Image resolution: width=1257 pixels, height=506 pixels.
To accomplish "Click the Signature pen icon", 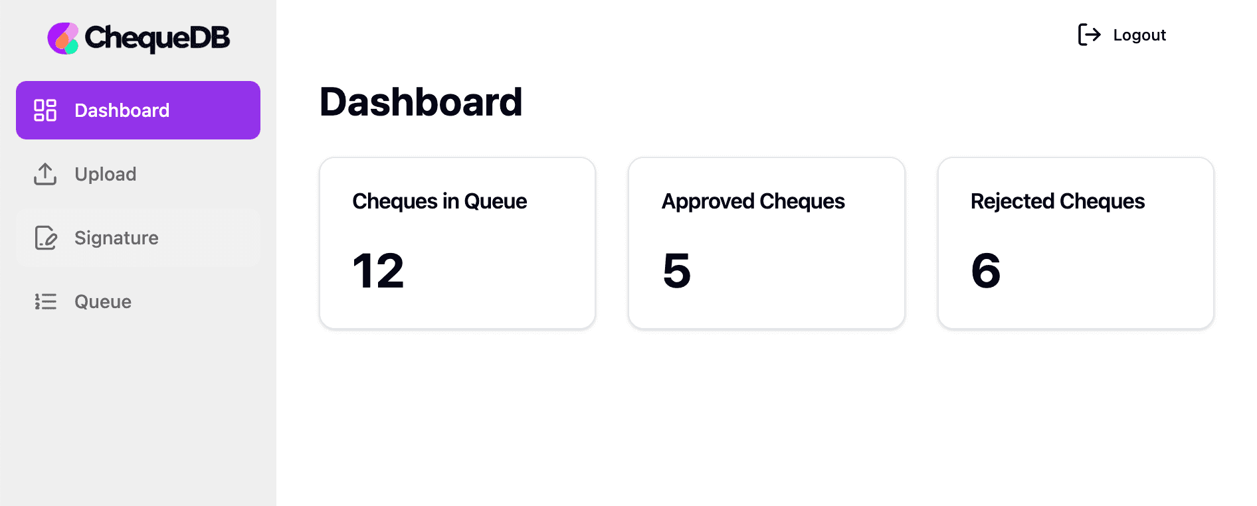I will click(x=45, y=238).
